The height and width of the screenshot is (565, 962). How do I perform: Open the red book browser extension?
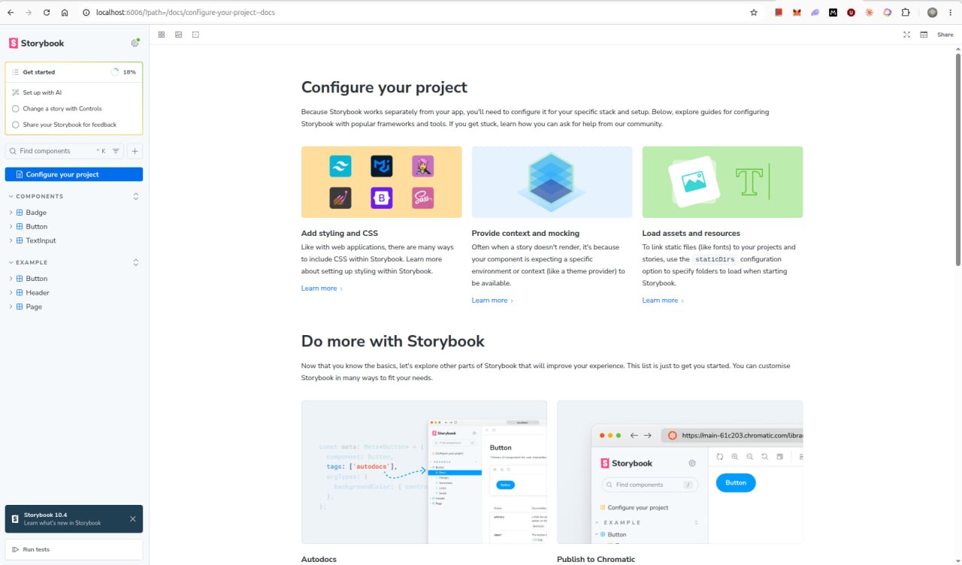pyautogui.click(x=779, y=13)
